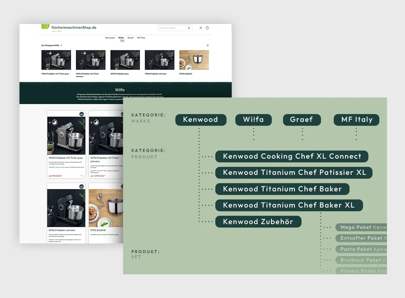
Task: Follow the 'Zur Kategorie Wilfa' link
Action: [x=50, y=45]
